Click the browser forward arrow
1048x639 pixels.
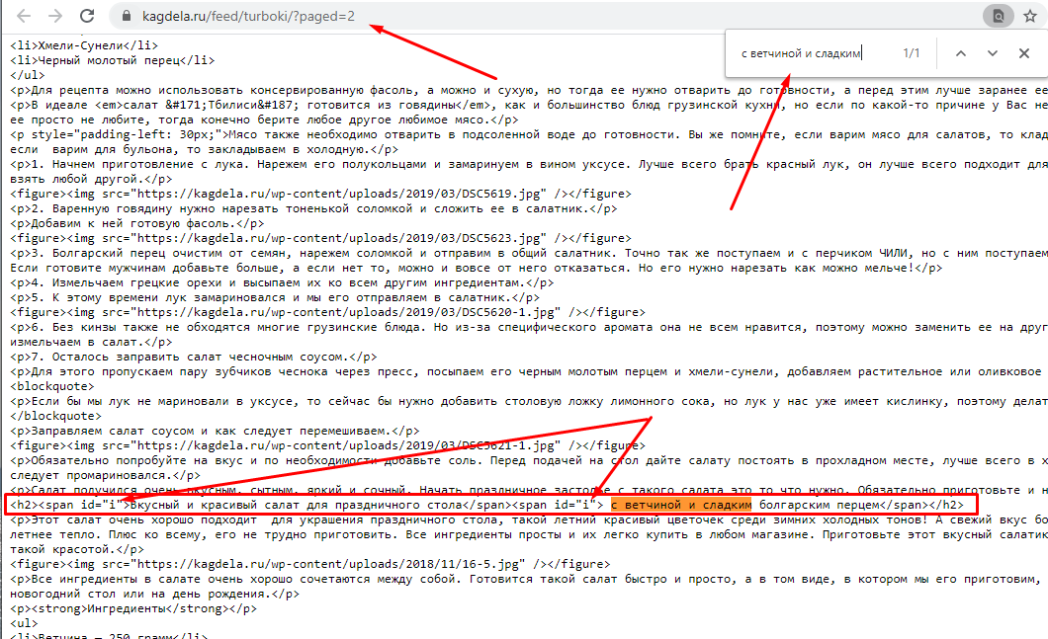tap(55, 16)
